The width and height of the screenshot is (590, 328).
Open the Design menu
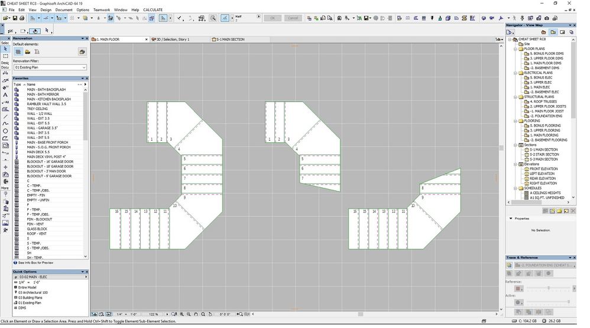[46, 10]
